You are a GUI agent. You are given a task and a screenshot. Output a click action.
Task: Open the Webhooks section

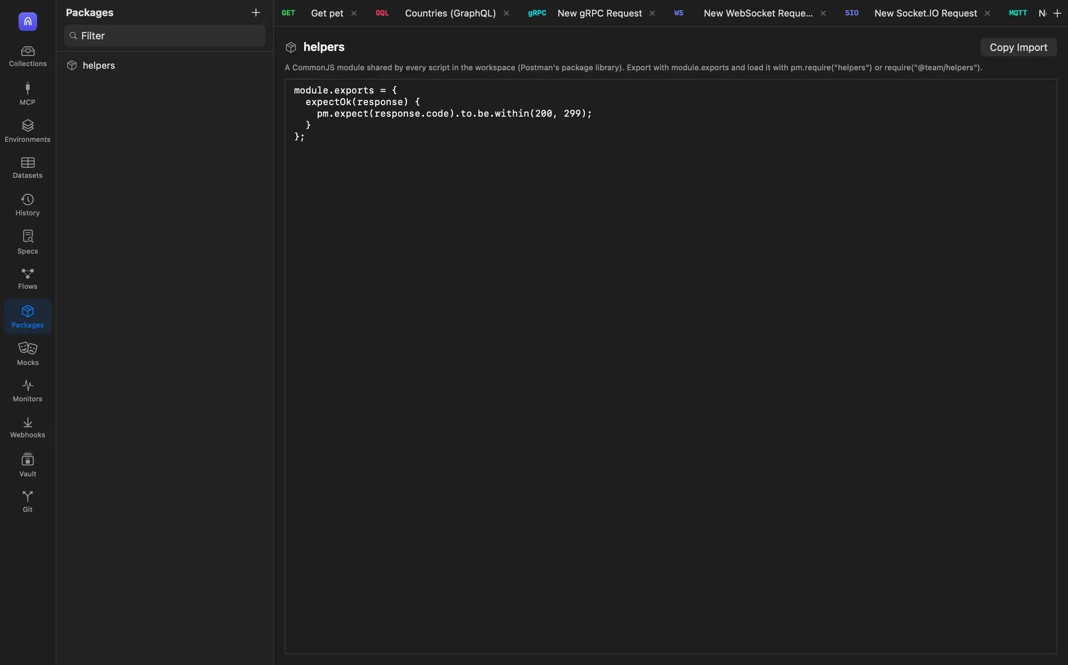click(x=28, y=427)
